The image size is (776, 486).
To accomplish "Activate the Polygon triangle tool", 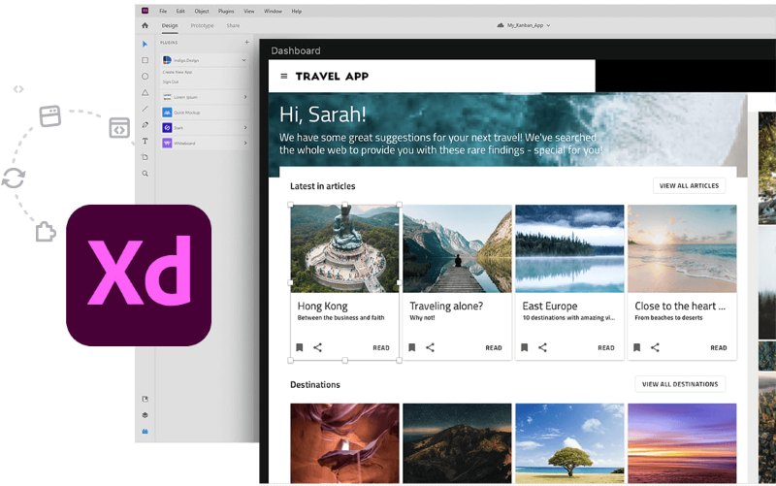I will (145, 92).
